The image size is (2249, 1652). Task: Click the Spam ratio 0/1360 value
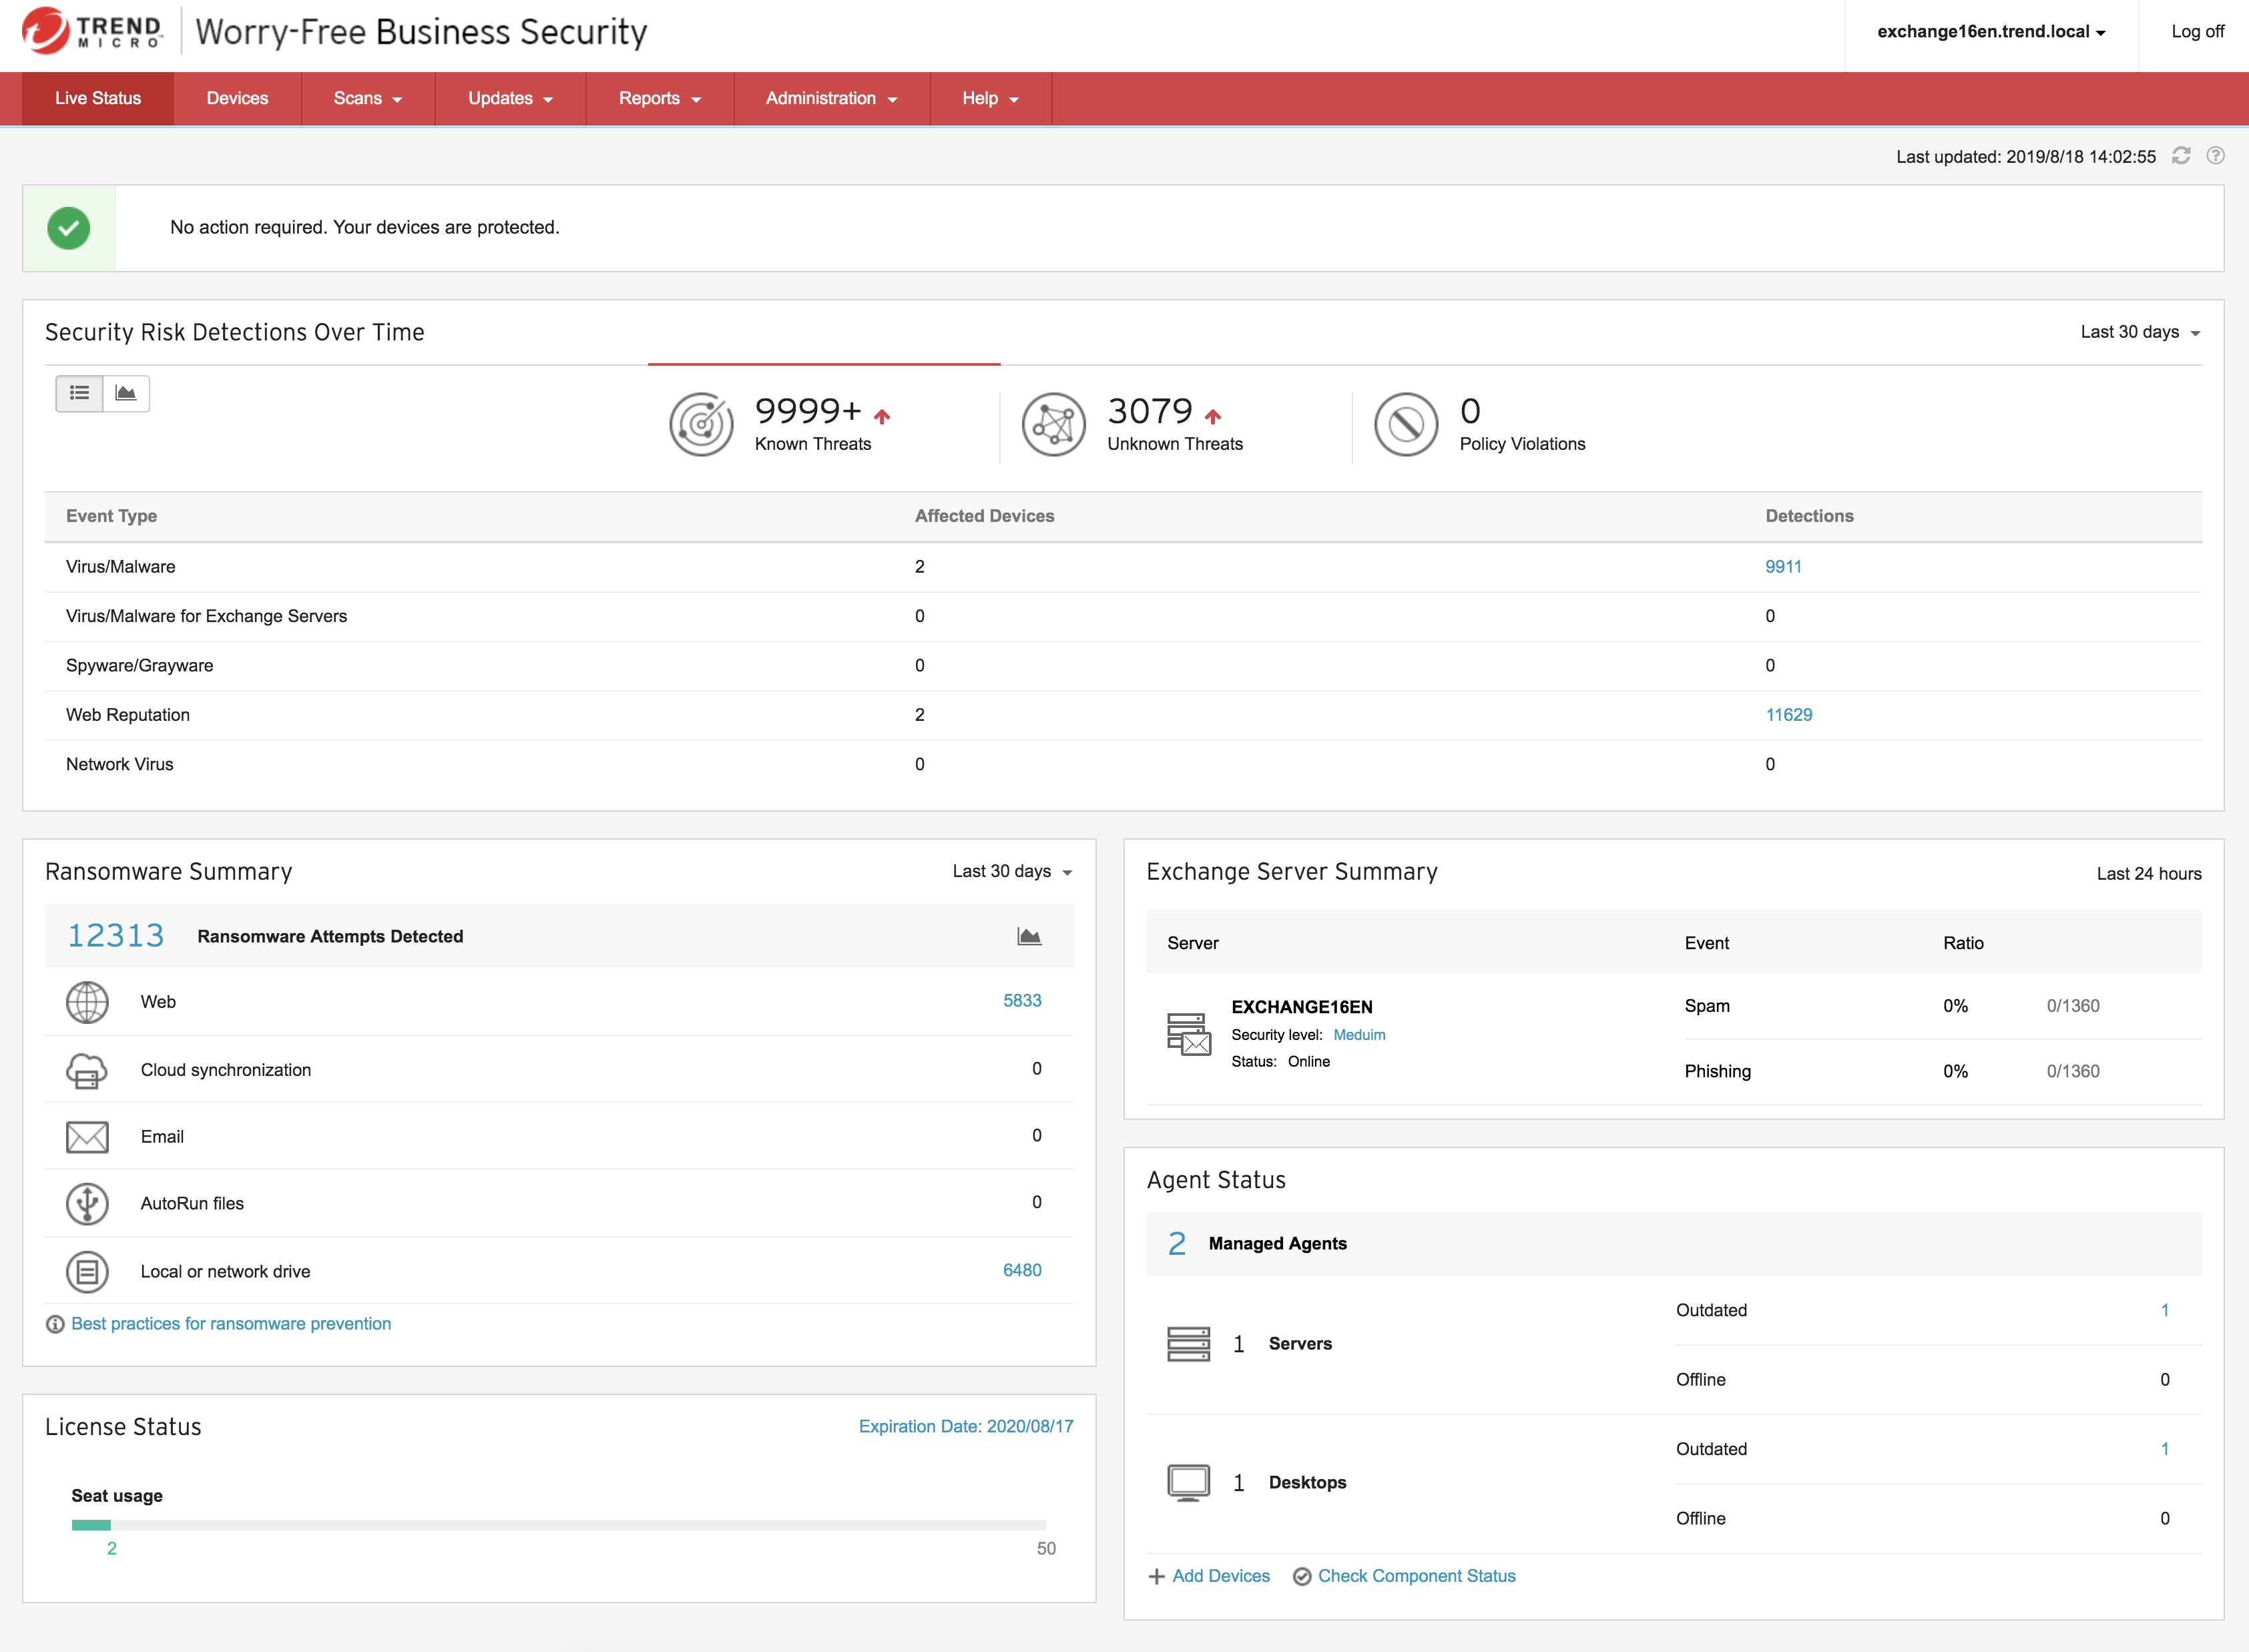point(2072,1006)
